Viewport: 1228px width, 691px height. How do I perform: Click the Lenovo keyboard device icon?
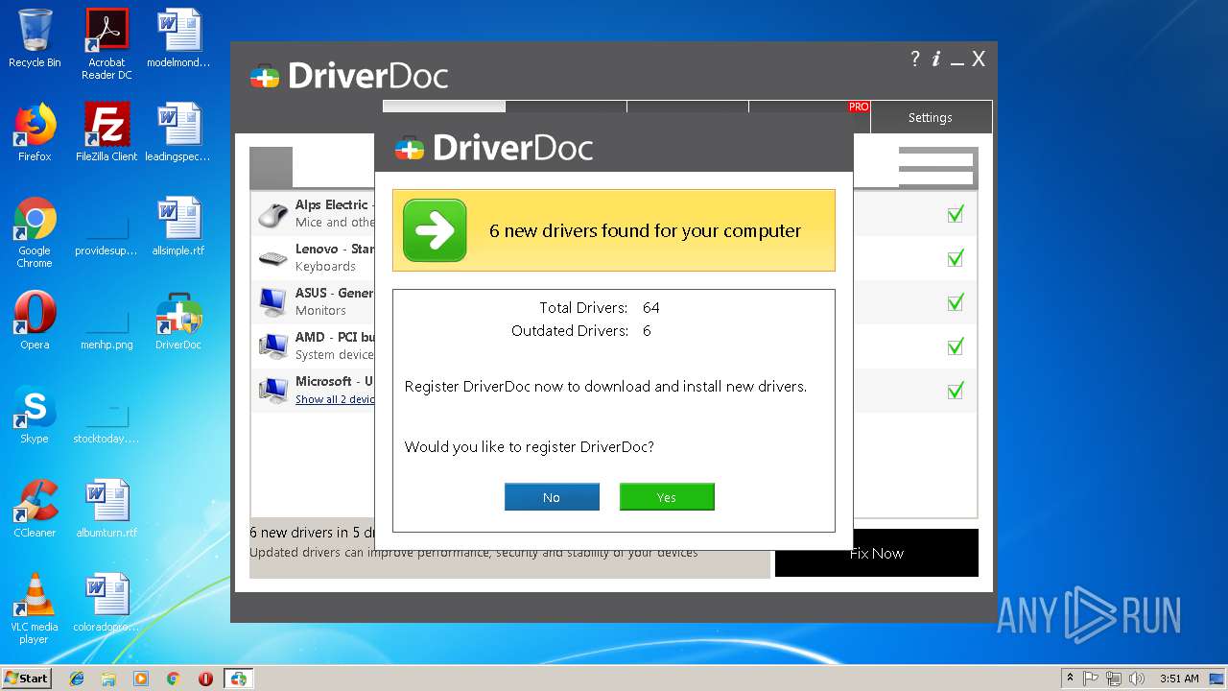coord(273,258)
